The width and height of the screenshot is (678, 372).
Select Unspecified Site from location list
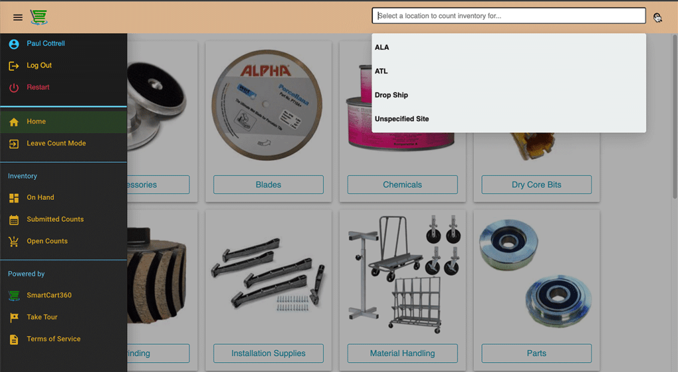click(402, 119)
